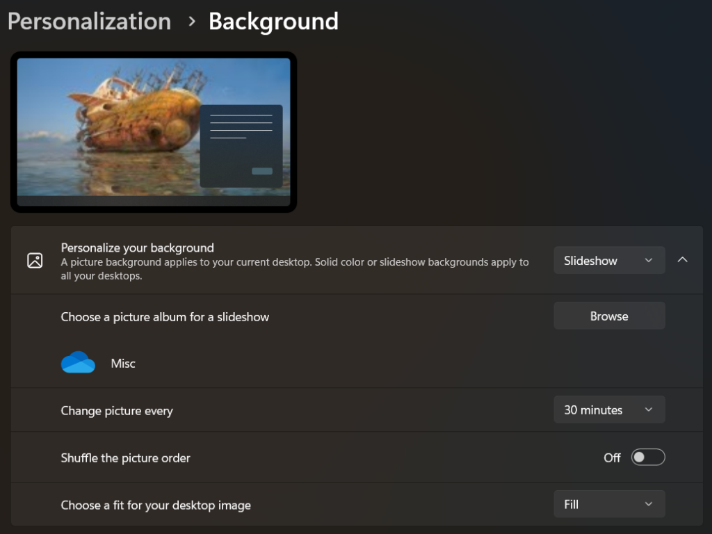Viewport: 712px width, 534px height.
Task: Click the sample window in the preview
Action: [x=241, y=146]
